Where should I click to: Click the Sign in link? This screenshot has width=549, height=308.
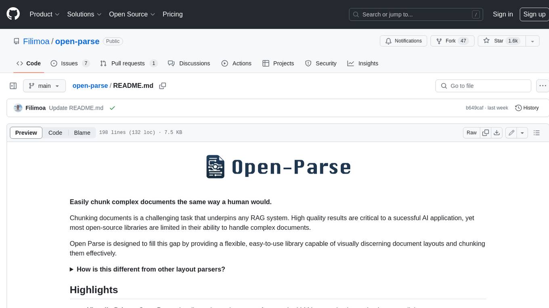click(x=503, y=14)
